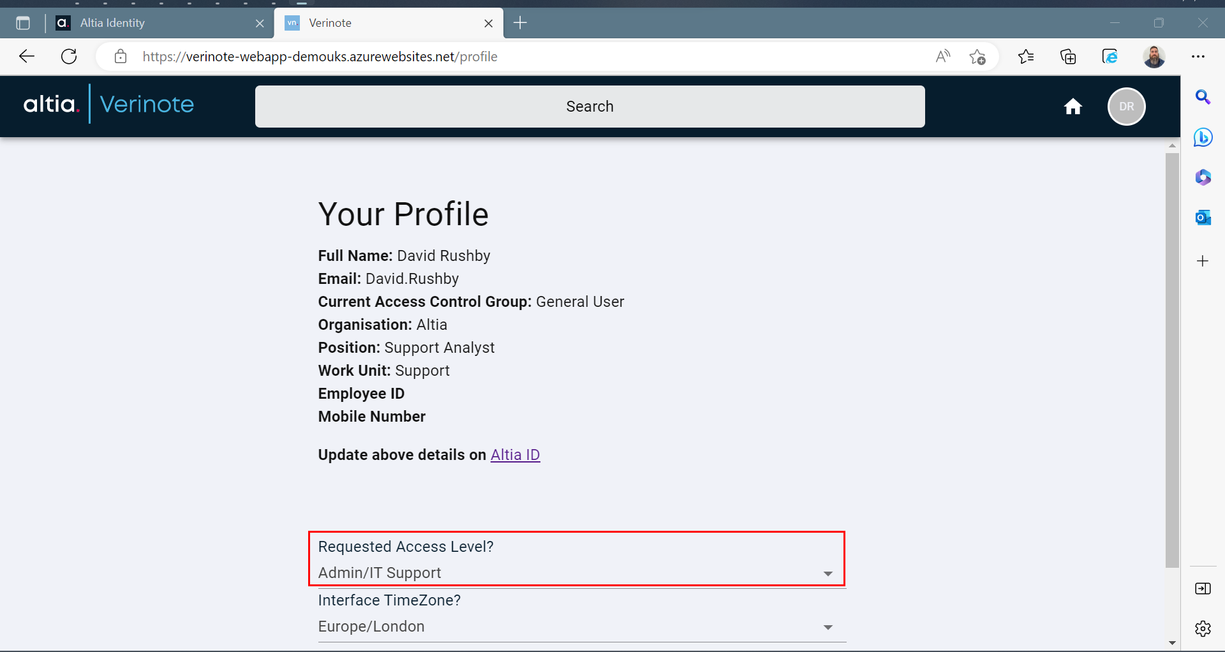The height and width of the screenshot is (652, 1225).
Task: Switch to the Altia Identity tab
Action: [x=158, y=23]
